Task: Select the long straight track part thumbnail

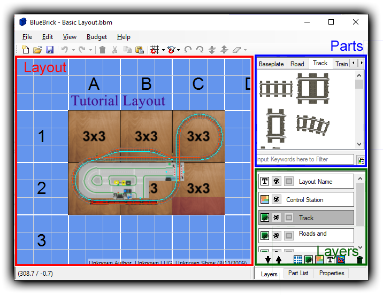Action: [276, 89]
